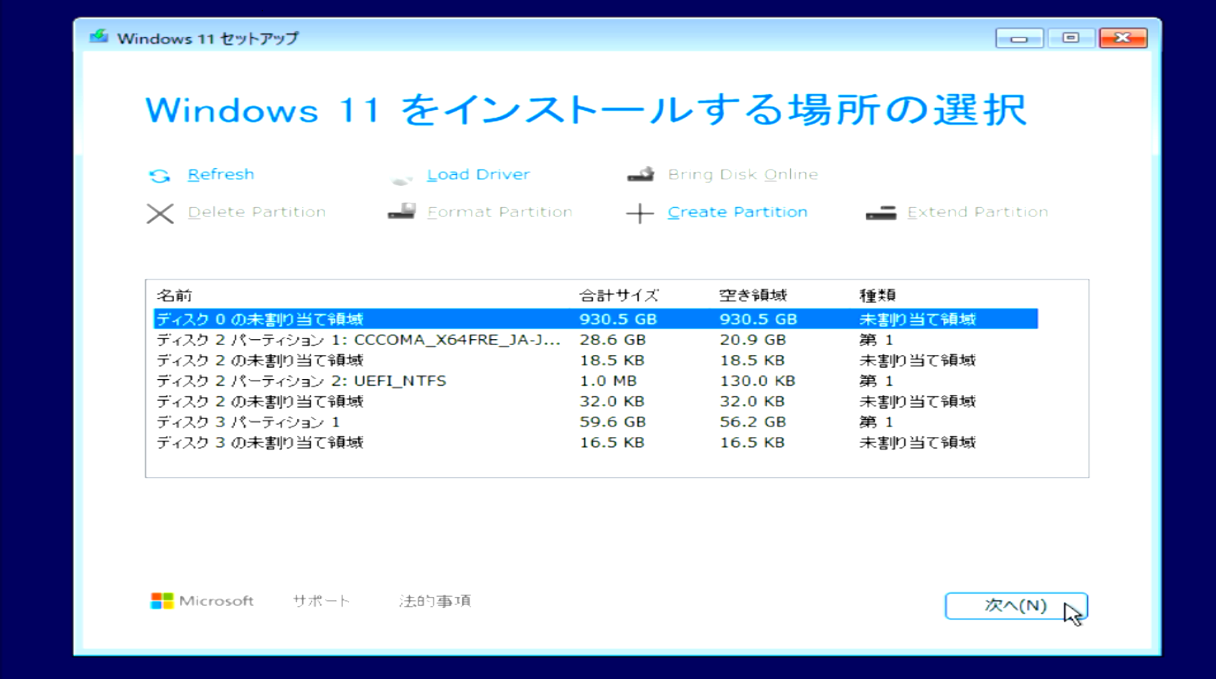The height and width of the screenshot is (679, 1216).
Task: Click the plus icon beside Create Partition
Action: click(x=640, y=213)
